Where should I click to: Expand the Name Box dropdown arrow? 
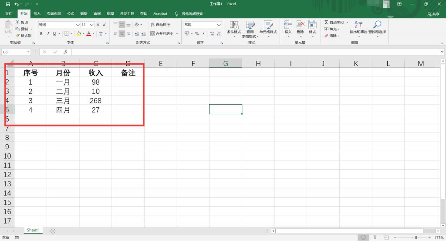click(x=28, y=52)
